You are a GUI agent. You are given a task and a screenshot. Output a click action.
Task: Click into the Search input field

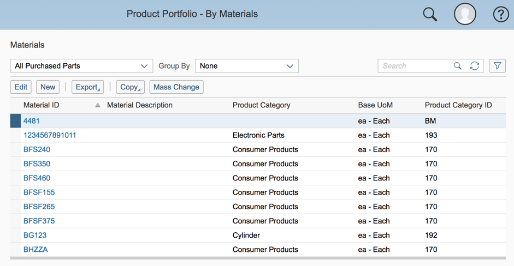416,66
